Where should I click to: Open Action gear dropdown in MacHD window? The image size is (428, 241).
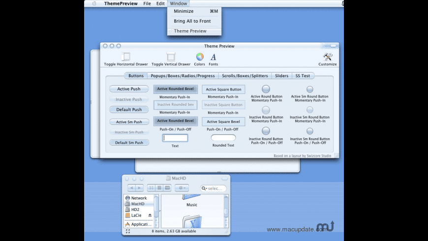[x=182, y=188]
